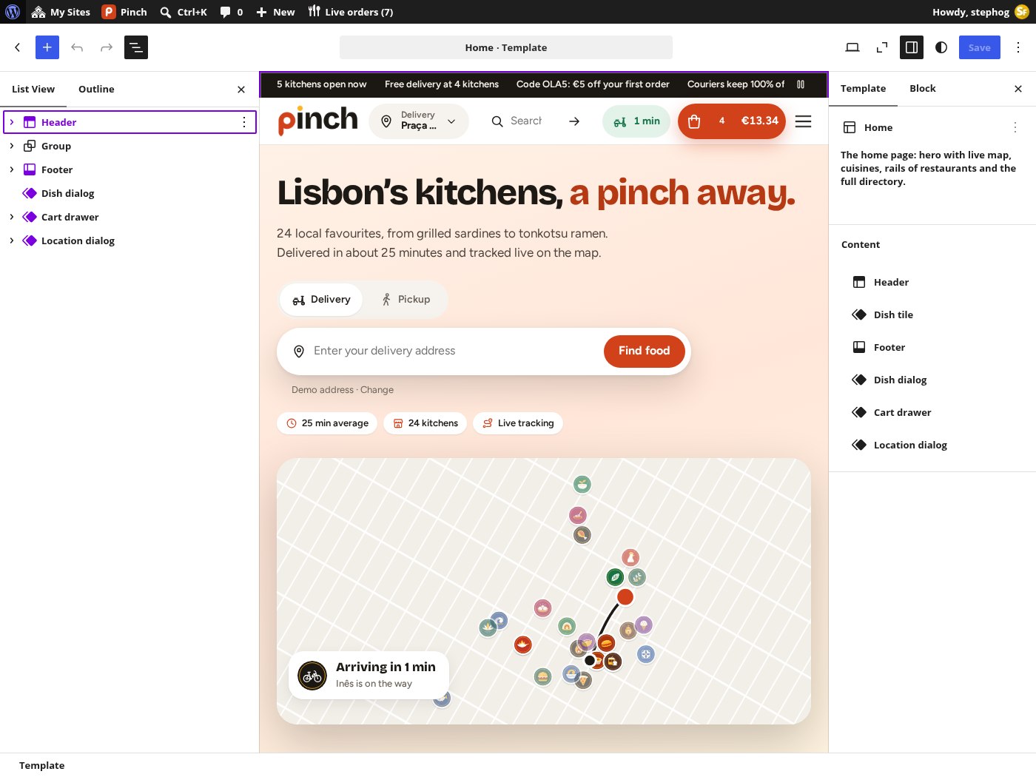Expand the Cart drawer block
This screenshot has width=1036, height=777.
point(12,217)
